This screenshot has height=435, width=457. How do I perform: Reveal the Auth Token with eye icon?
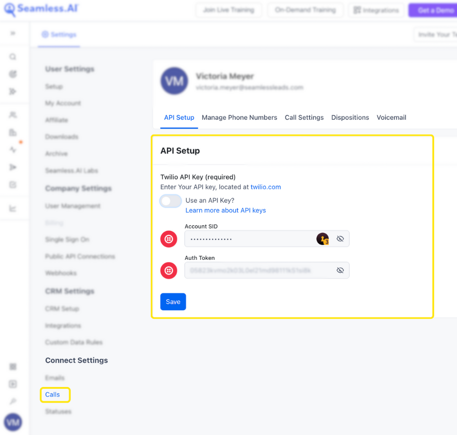340,270
